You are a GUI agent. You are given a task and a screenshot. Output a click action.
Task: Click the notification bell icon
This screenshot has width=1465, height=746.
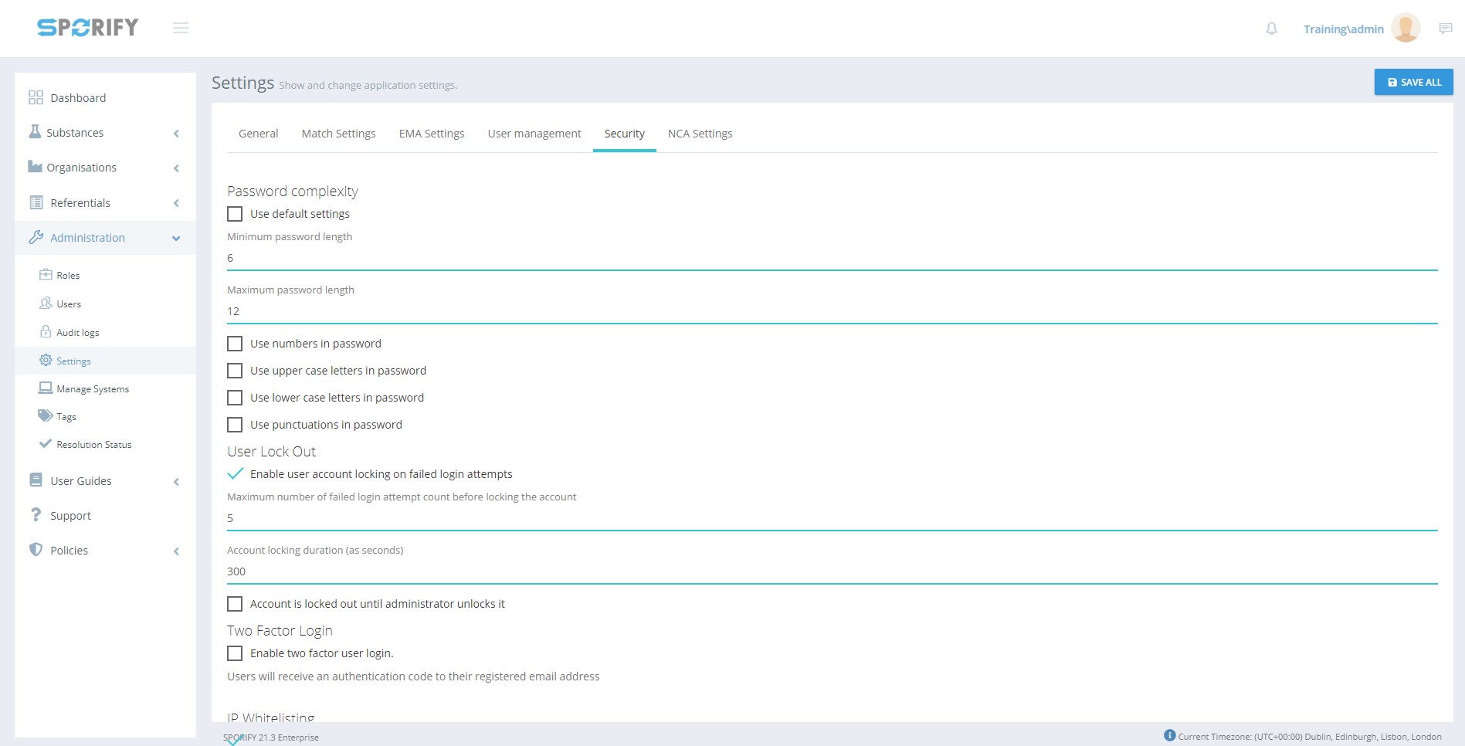click(x=1271, y=29)
